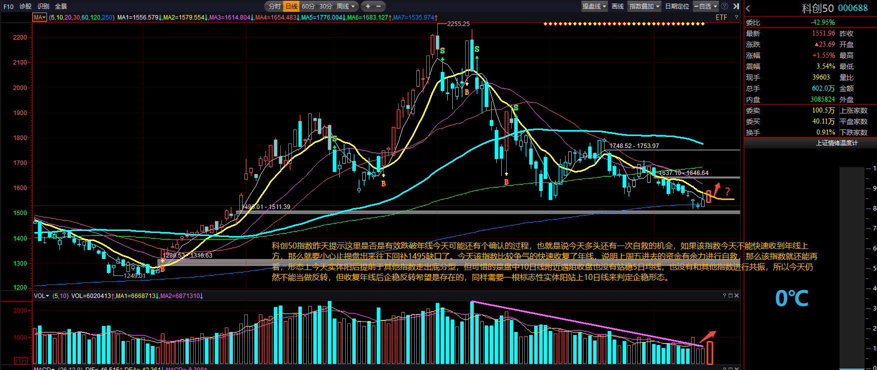
Task: Click the 换手 value 0.91%
Action: (x=826, y=132)
